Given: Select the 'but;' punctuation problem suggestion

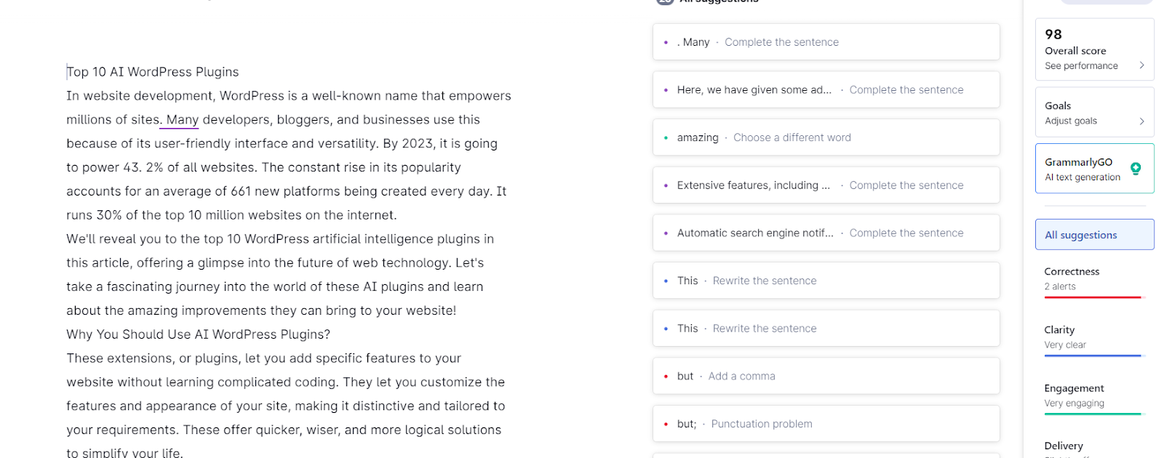Looking at the screenshot, I should (826, 424).
